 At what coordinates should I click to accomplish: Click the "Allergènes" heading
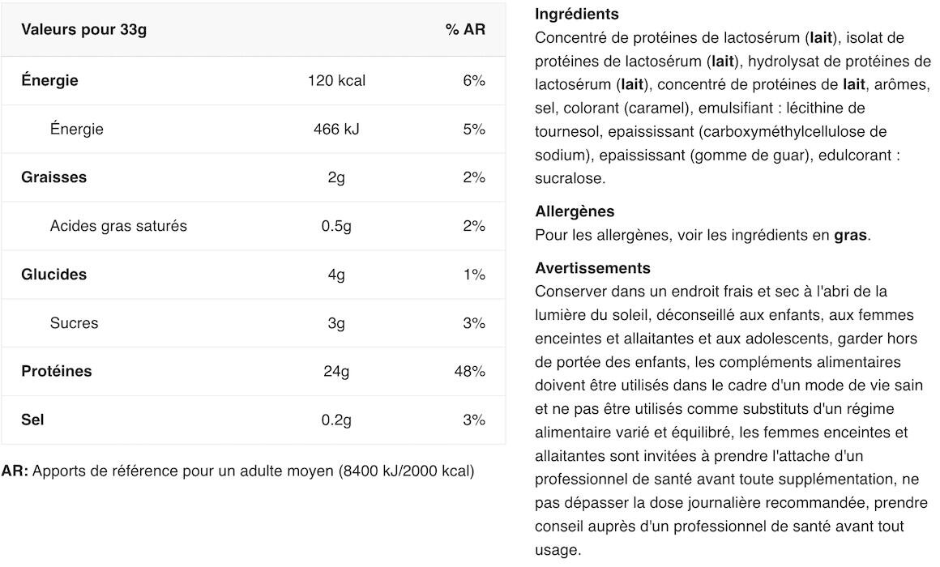point(575,211)
